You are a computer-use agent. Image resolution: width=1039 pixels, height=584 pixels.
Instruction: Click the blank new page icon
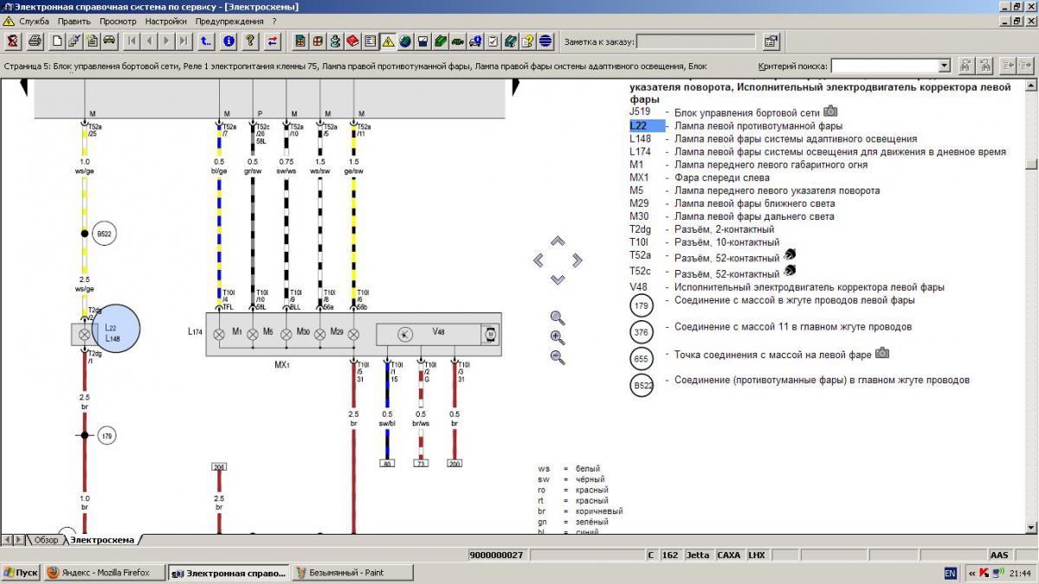pyautogui.click(x=57, y=41)
